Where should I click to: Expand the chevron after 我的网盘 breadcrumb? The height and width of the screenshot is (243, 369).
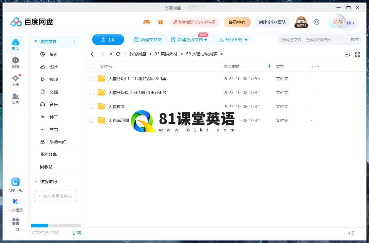point(150,54)
